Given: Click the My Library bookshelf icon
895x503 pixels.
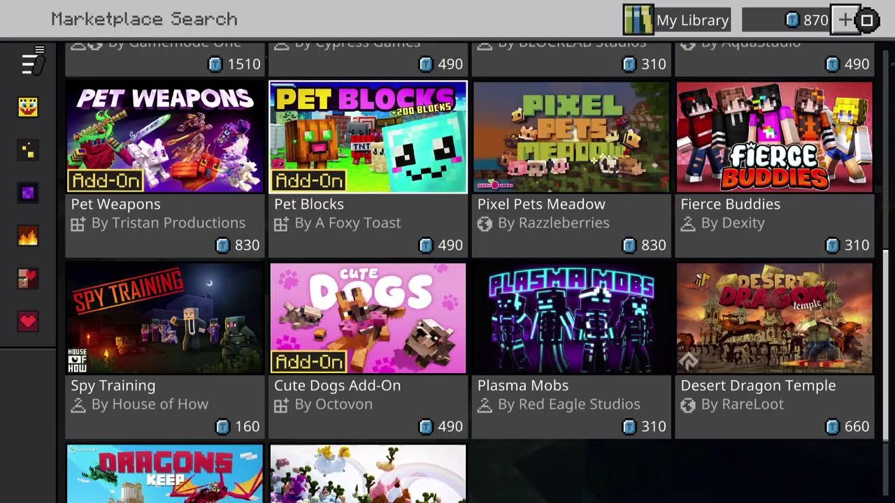Looking at the screenshot, I should (638, 20).
